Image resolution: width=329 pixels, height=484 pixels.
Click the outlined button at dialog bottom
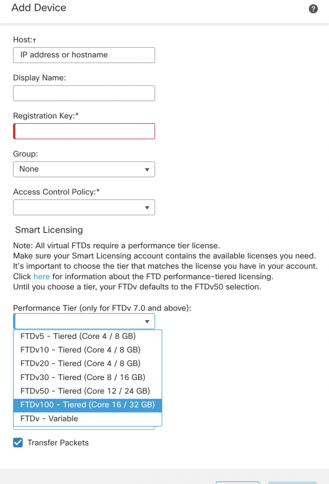click(x=238, y=482)
